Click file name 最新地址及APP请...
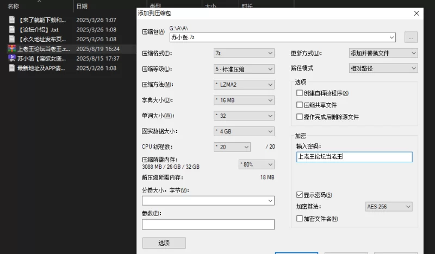 [x=41, y=68]
